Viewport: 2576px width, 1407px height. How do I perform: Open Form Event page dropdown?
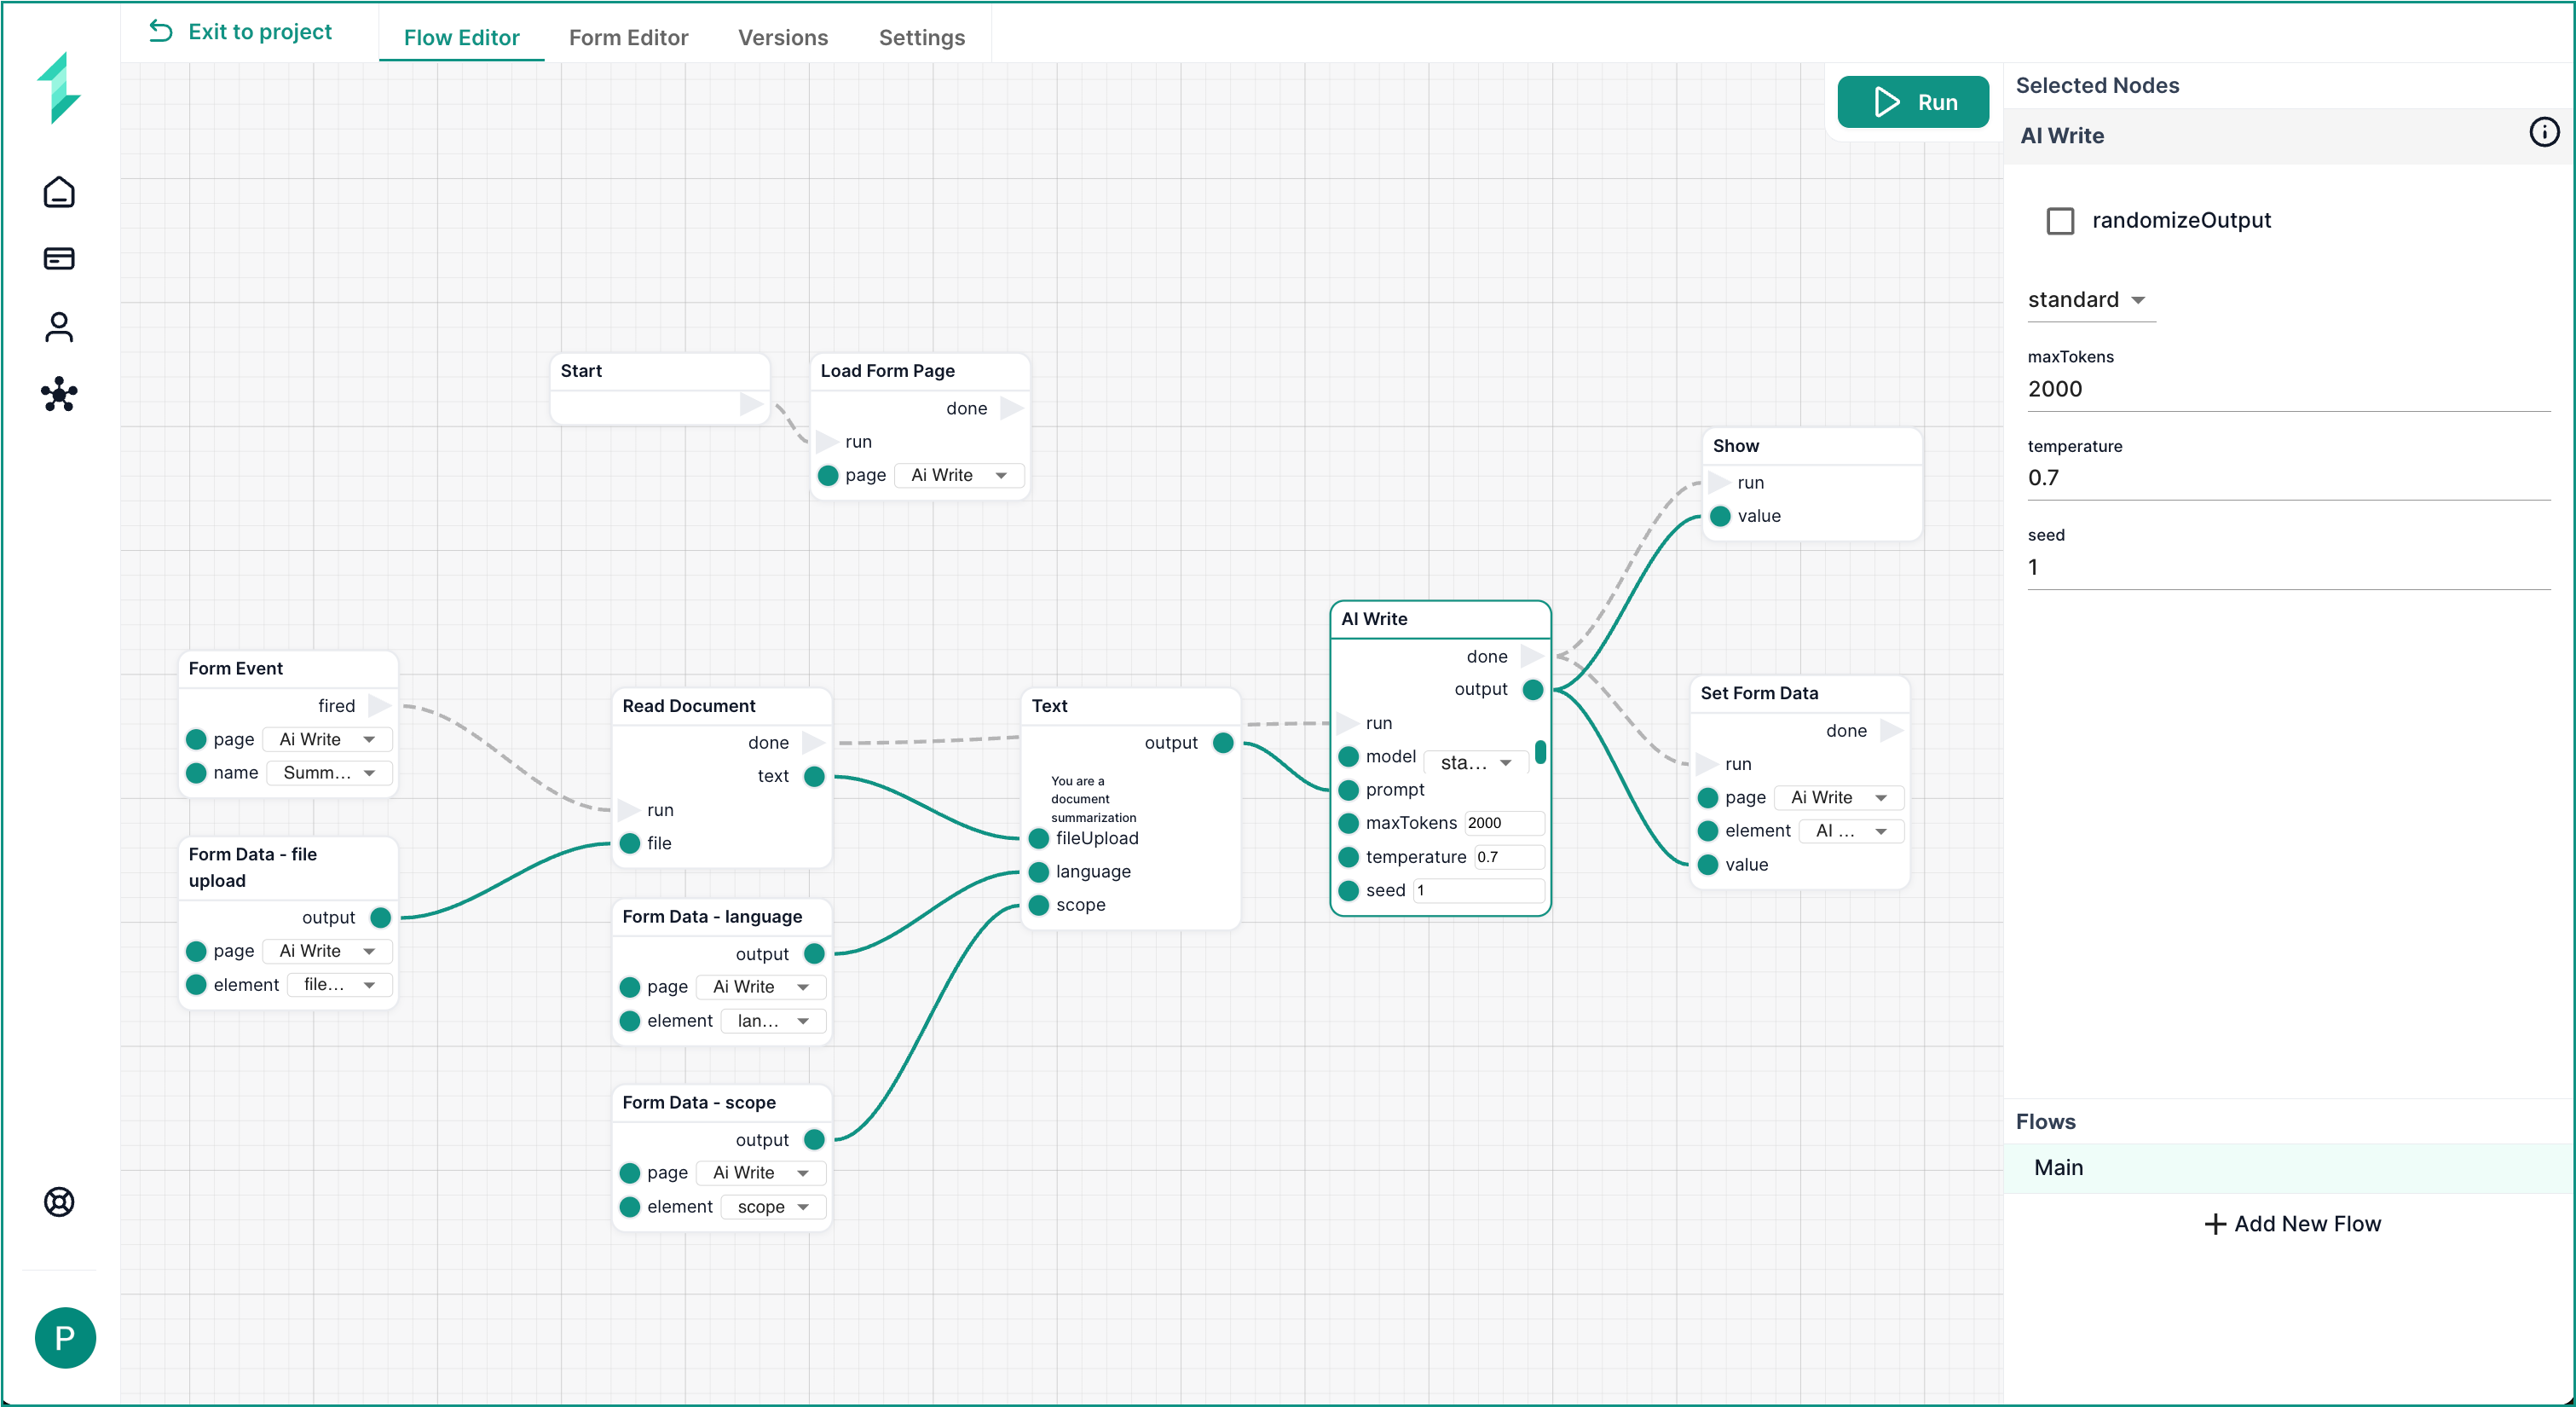(x=327, y=739)
